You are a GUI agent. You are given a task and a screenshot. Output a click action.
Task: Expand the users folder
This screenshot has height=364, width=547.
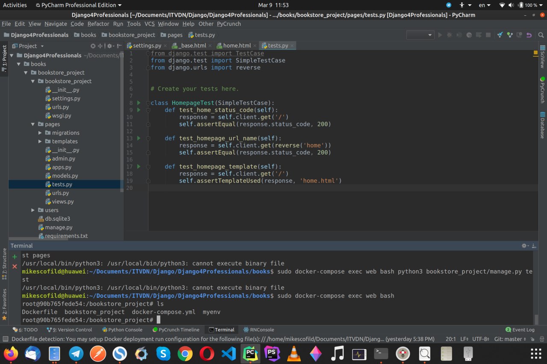(33, 210)
